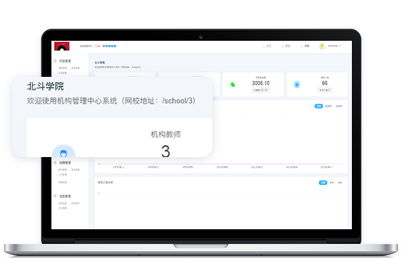Image resolution: width=406 pixels, height=258 pixels.
Task: Expand the username dropdown arrow
Action: pyautogui.click(x=340, y=45)
